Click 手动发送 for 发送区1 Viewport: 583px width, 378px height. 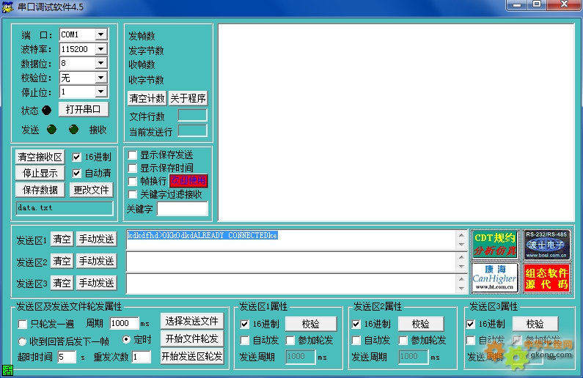pos(96,239)
